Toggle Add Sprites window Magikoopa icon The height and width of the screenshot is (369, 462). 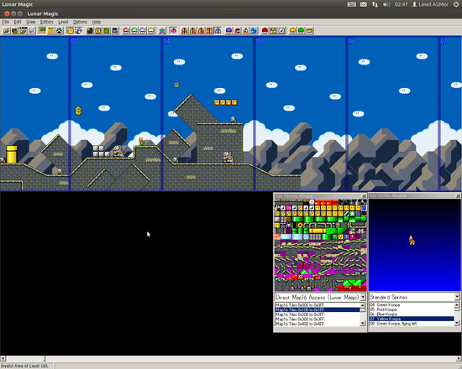[x=79, y=30]
